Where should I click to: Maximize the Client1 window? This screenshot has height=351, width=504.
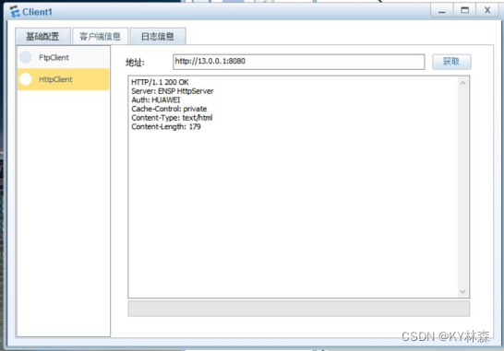pyautogui.click(x=465, y=10)
